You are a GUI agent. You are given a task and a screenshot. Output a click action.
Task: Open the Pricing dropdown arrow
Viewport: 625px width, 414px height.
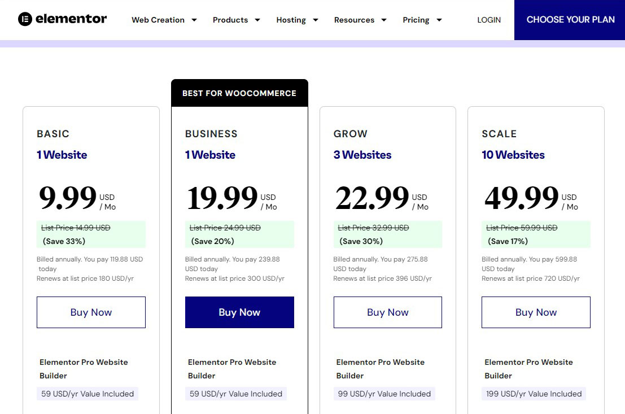point(439,20)
